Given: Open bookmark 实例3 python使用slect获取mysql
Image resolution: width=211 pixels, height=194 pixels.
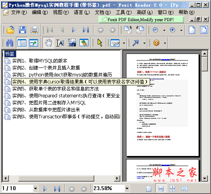Looking at the screenshot, I should pyautogui.click(x=62, y=75).
